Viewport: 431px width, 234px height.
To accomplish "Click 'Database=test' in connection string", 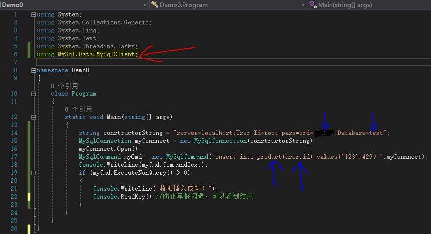I will [360, 133].
